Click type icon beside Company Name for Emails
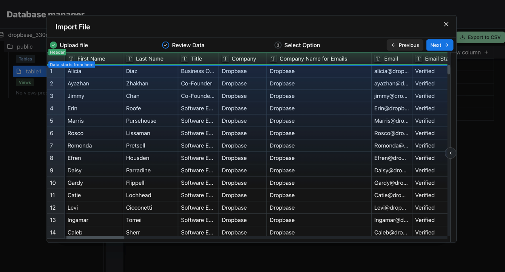 pos(273,59)
